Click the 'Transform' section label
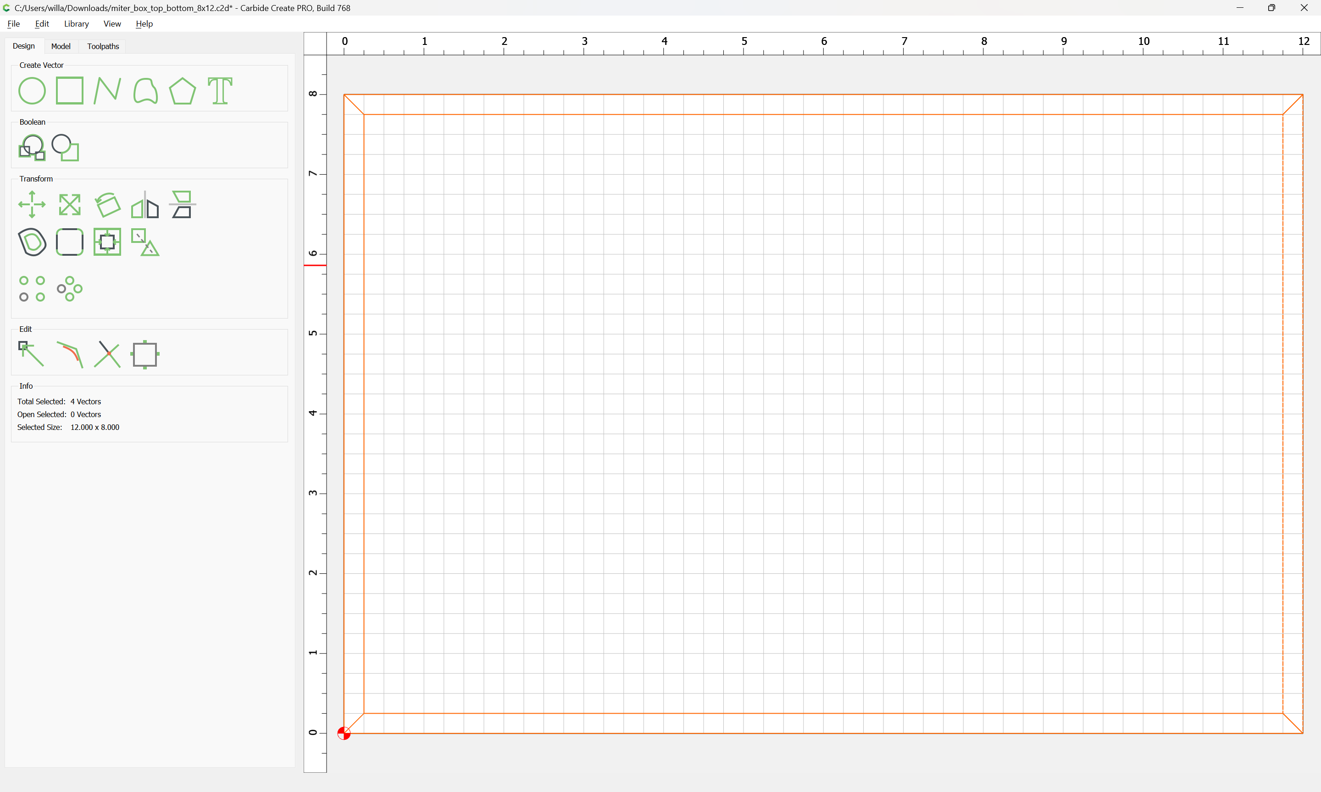Screen dimensions: 1321x792 (x=36, y=179)
